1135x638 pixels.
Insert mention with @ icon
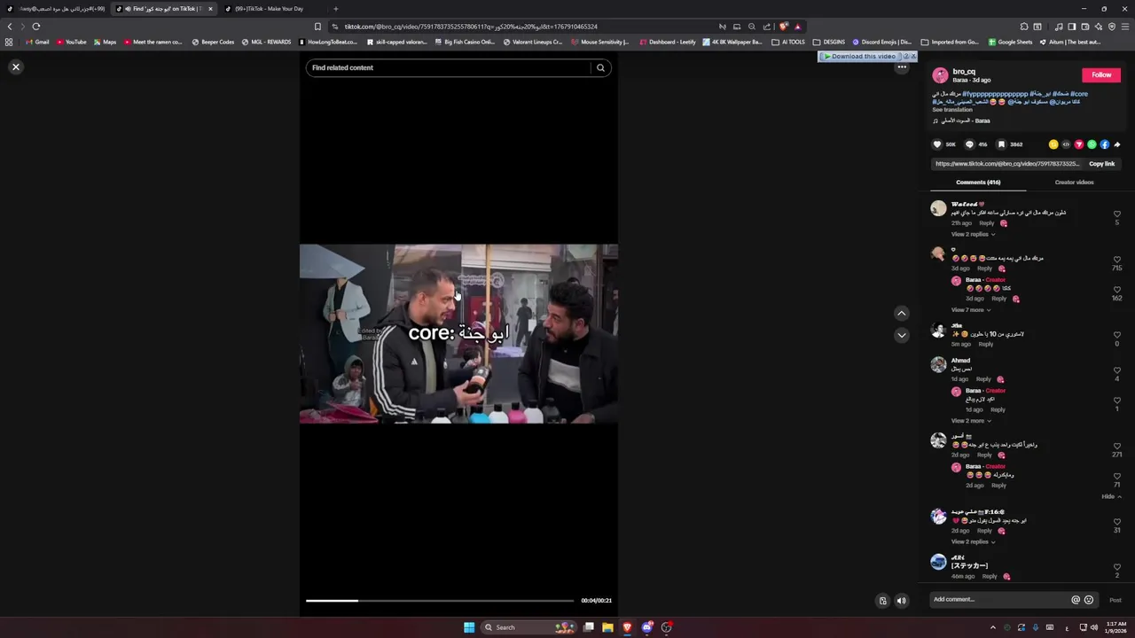pyautogui.click(x=1076, y=600)
